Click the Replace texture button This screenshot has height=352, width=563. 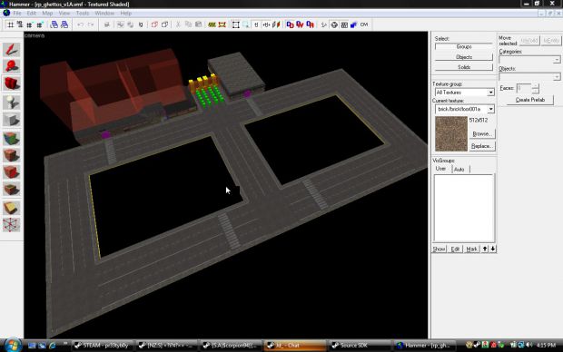click(x=482, y=146)
